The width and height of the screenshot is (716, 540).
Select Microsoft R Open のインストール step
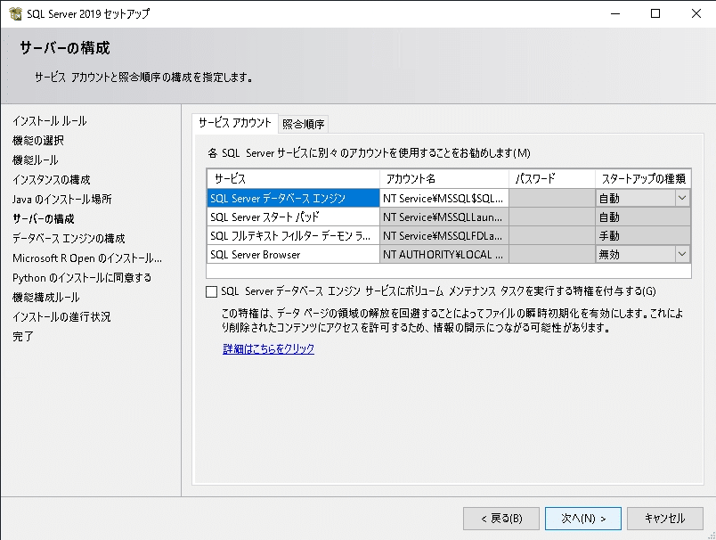(x=87, y=258)
